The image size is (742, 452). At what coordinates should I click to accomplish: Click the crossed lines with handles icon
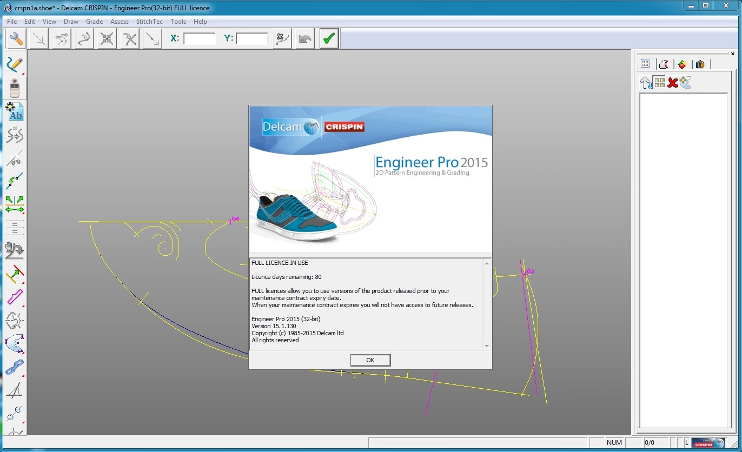(x=130, y=39)
